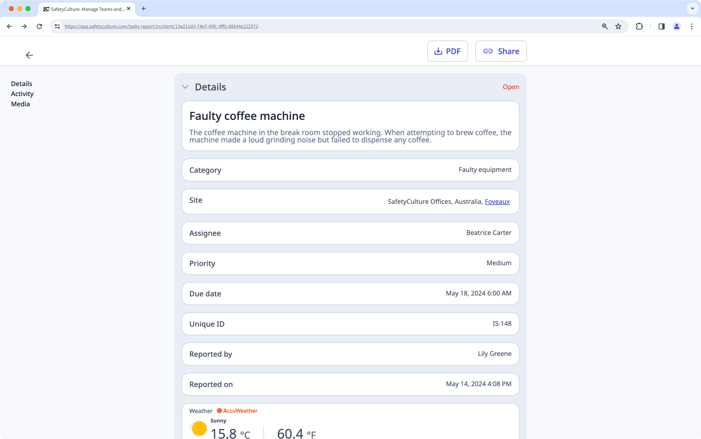This screenshot has height=439, width=701.
Task: Open the browser side panel icon
Action: click(661, 26)
